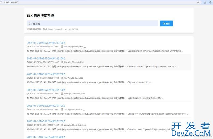Open result link ending 489303800Z
Viewport: 213px width, 139px height.
(x=46, y=137)
